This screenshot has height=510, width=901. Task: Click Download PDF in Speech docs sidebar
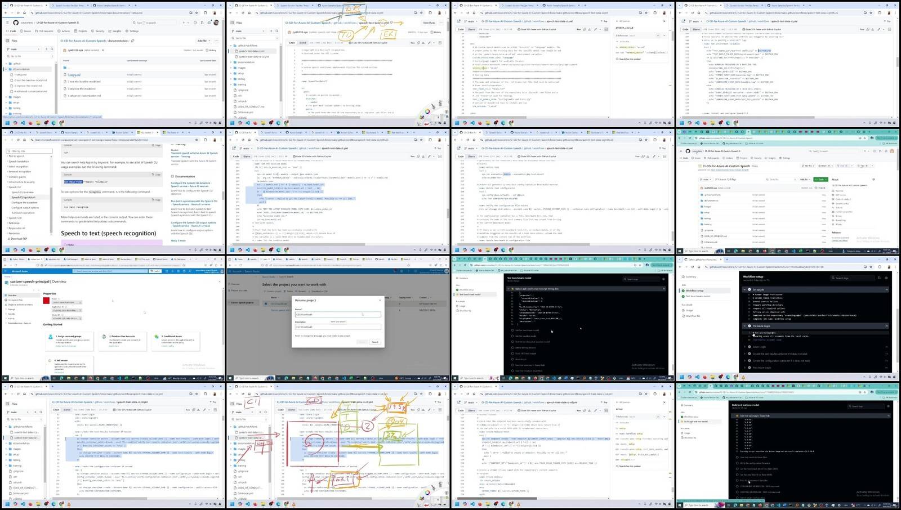coord(19,239)
